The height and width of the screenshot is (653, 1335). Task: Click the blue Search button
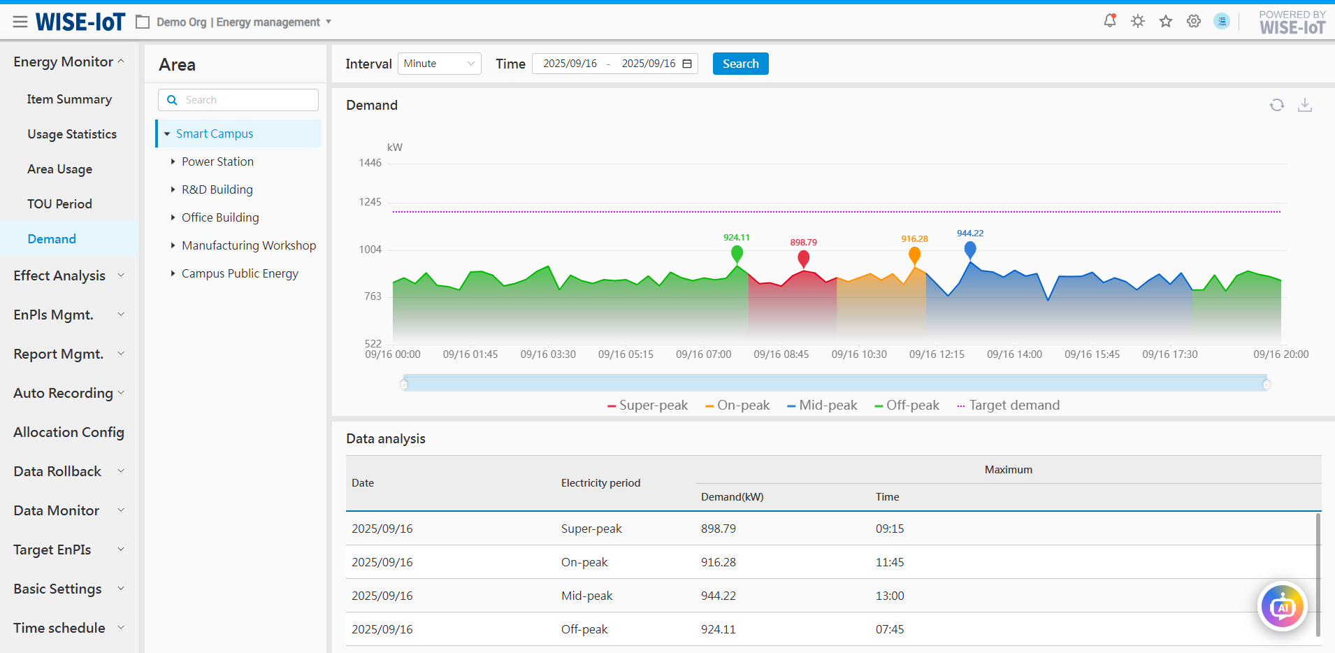740,64
